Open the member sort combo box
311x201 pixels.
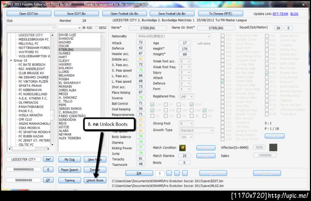point(69,28)
